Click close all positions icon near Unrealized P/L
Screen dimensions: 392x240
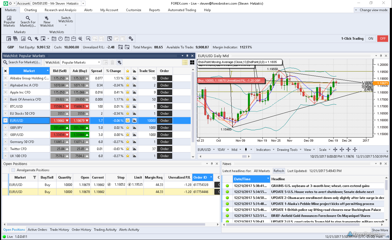tap(121, 47)
